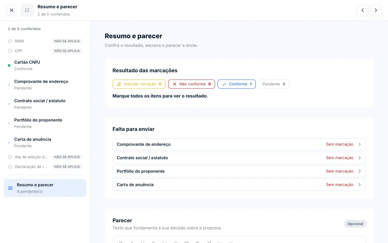Go to the next item with right arrow
The height and width of the screenshot is (243, 388).
pyautogui.click(x=376, y=10)
